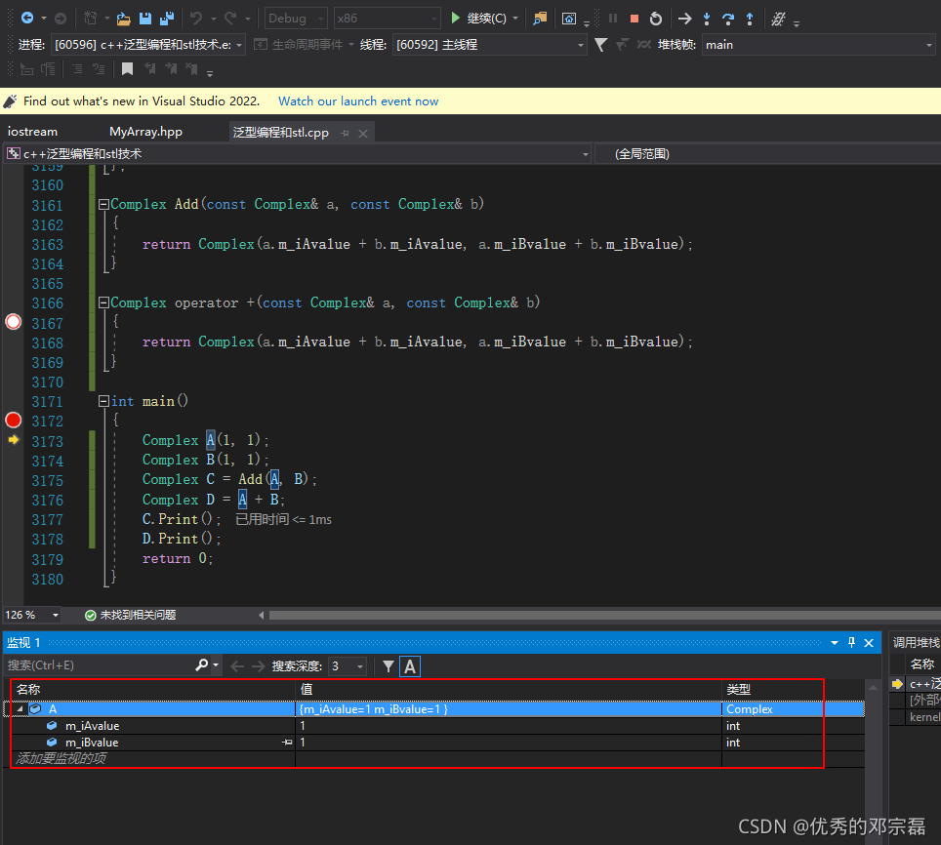
Task: Open the stack frame 'main' dropdown
Action: [818, 45]
